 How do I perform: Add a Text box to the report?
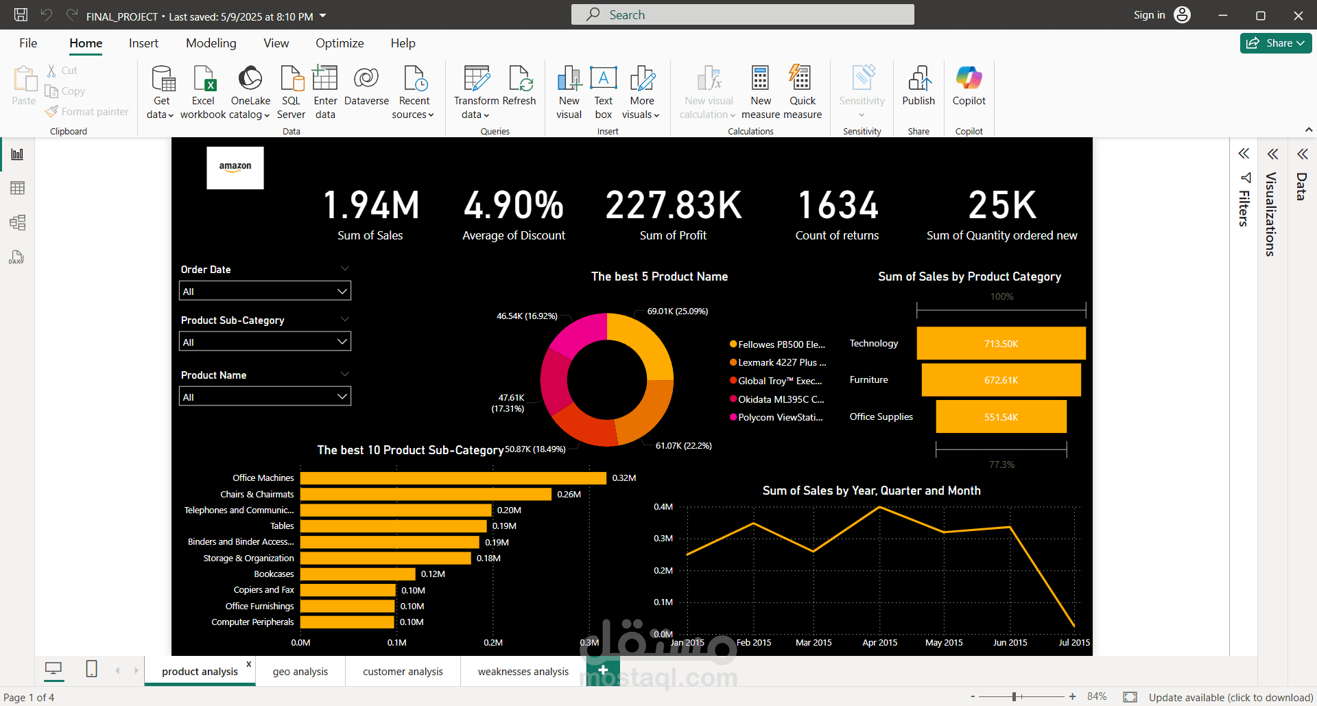click(x=604, y=92)
